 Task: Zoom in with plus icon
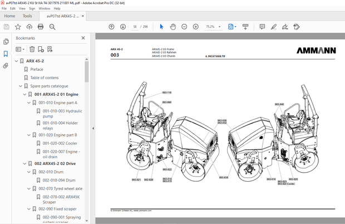196,27
